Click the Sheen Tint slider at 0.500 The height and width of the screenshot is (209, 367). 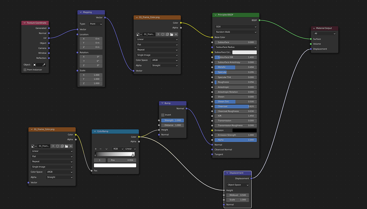[236, 101]
